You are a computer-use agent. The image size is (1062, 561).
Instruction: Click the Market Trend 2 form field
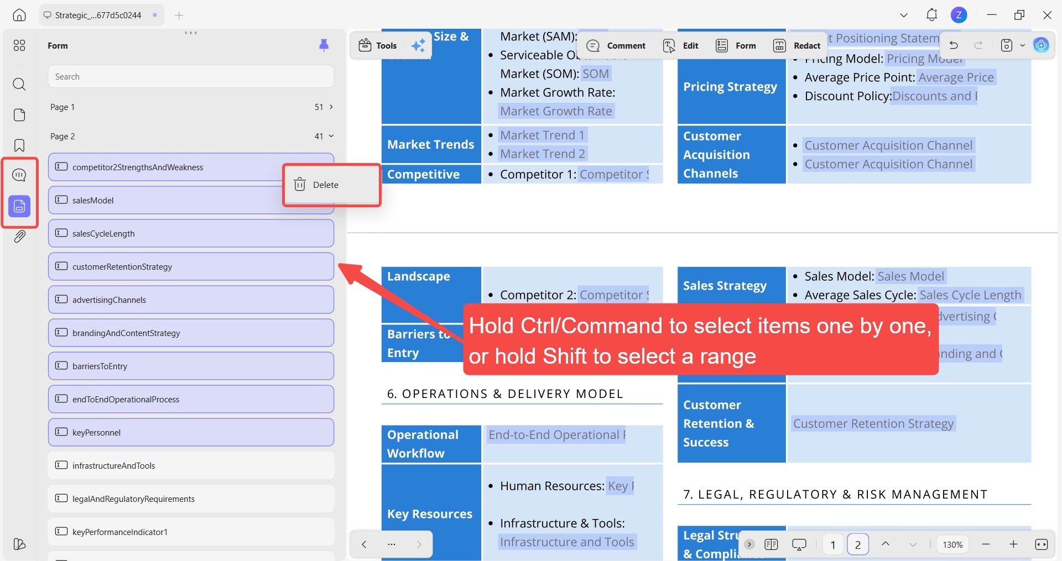point(543,154)
